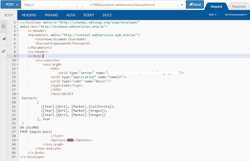The height and width of the screenshot is (161, 250).
Task: Open the POST method dropdown
Action: 11,4
